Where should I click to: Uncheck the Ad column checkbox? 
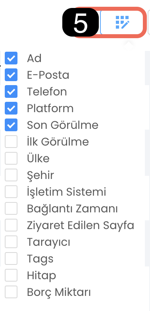[11, 58]
